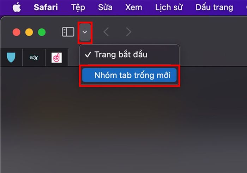Open the Lịch sử menu

(x=169, y=7)
